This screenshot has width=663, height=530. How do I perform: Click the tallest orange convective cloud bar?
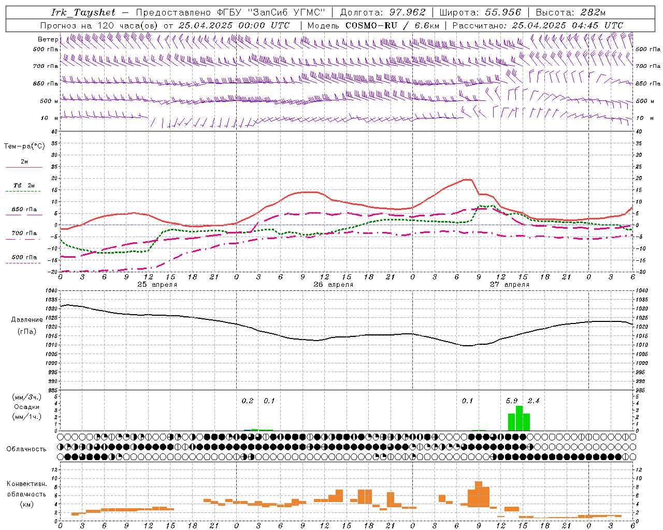[x=479, y=495]
